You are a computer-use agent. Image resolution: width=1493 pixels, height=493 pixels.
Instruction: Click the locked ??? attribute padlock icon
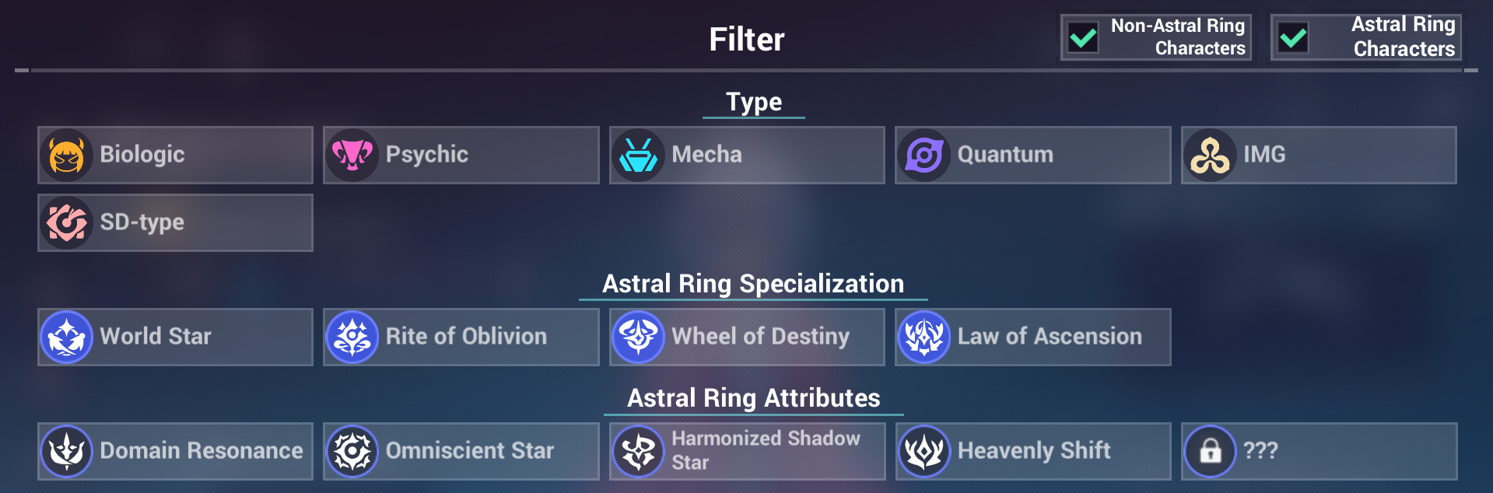[x=1211, y=451]
